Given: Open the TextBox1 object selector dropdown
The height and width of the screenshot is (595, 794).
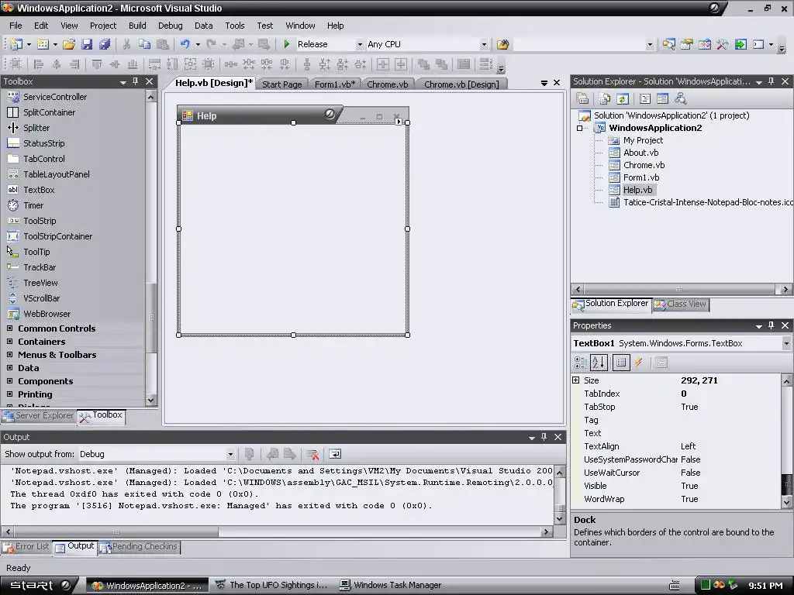Looking at the screenshot, I should pyautogui.click(x=786, y=343).
